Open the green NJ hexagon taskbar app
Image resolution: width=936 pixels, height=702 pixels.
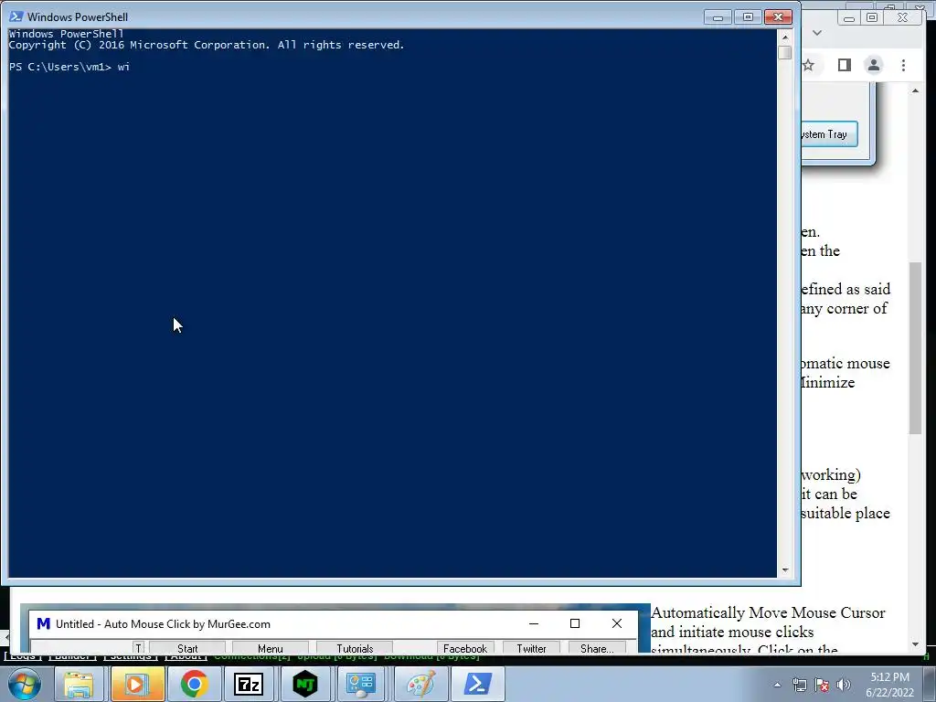tap(305, 684)
